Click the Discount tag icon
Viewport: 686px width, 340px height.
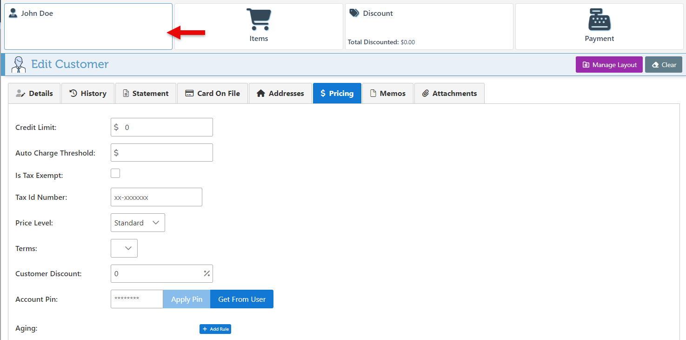pyautogui.click(x=354, y=13)
